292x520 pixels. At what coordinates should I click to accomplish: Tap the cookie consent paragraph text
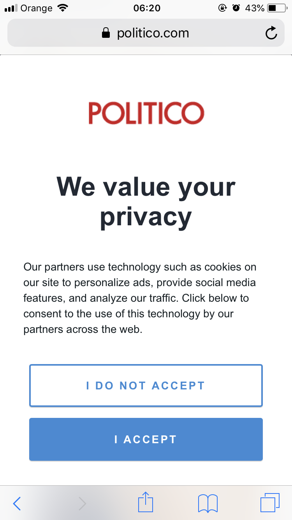tap(140, 298)
